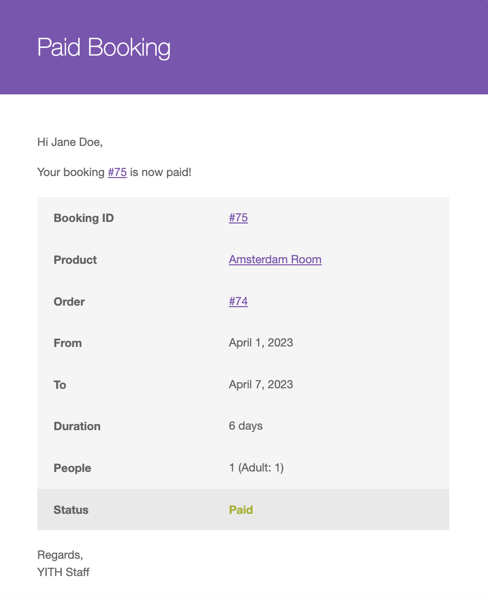Open order #74 link
Screen dimensions: 488x598
coord(238,302)
